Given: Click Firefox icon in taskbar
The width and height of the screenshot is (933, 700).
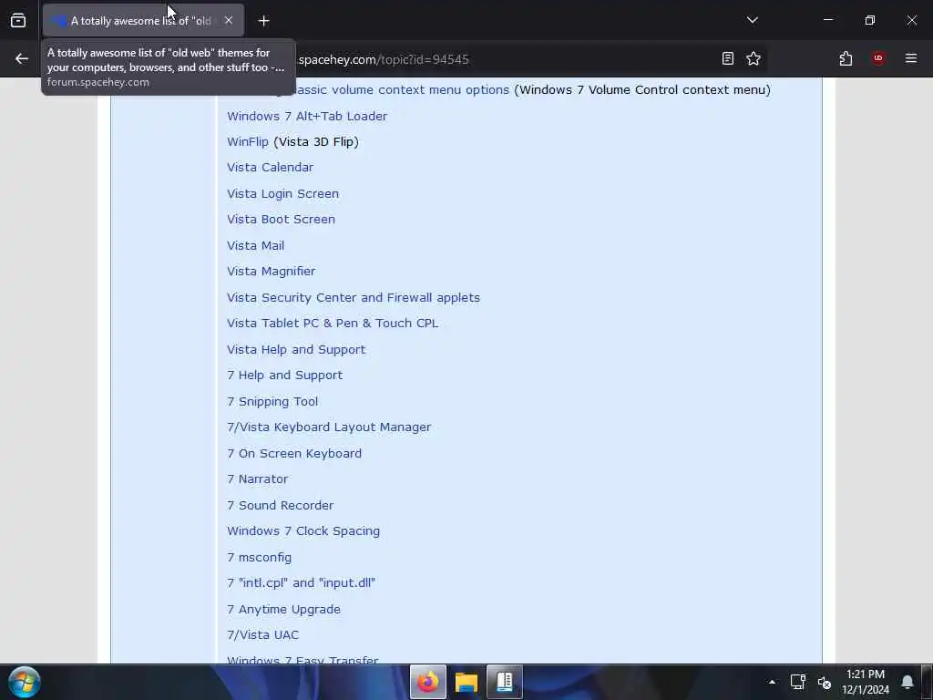Looking at the screenshot, I should pyautogui.click(x=428, y=682).
